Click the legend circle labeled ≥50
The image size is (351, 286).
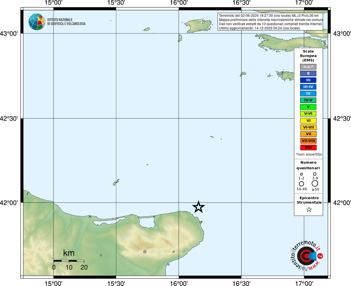315,183
